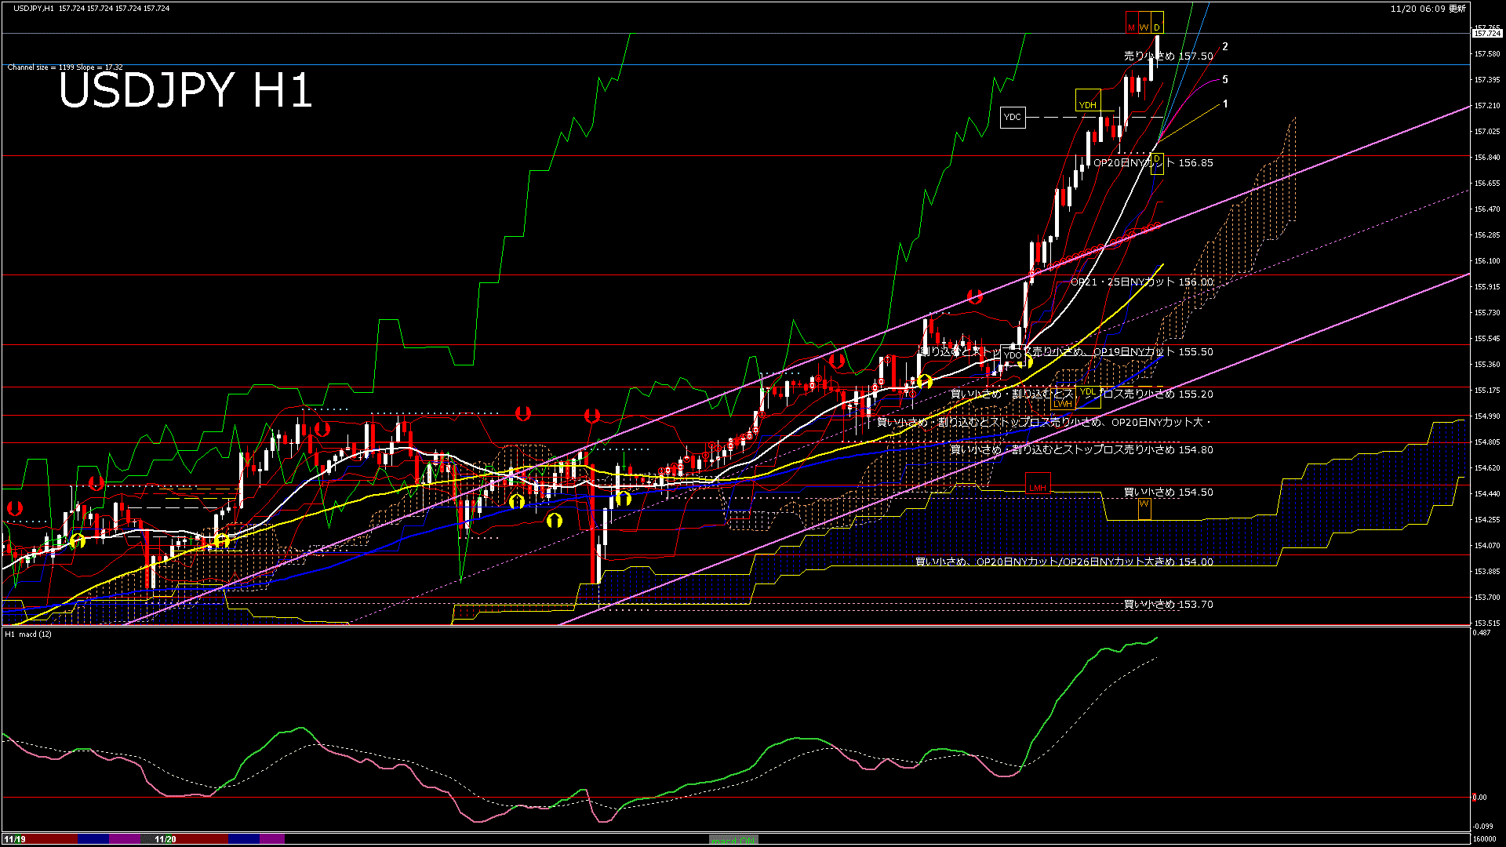1506x847 pixels.
Task: Select the D daily timeframe box
Action: coord(1156,27)
